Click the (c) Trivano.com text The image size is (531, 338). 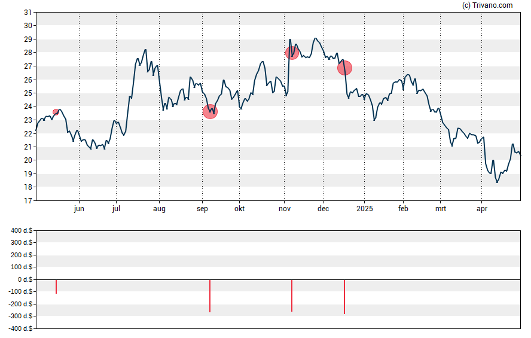coord(487,5)
